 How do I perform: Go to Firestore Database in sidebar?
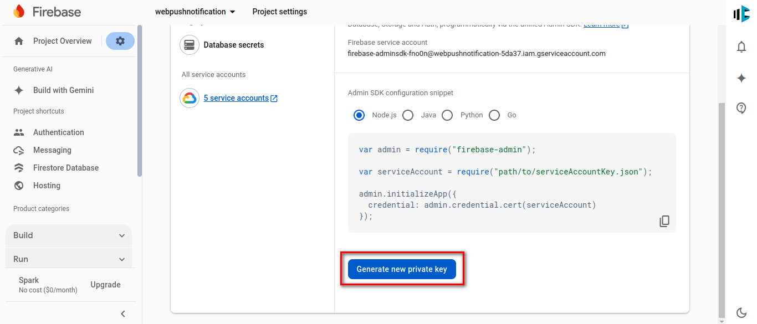click(65, 168)
